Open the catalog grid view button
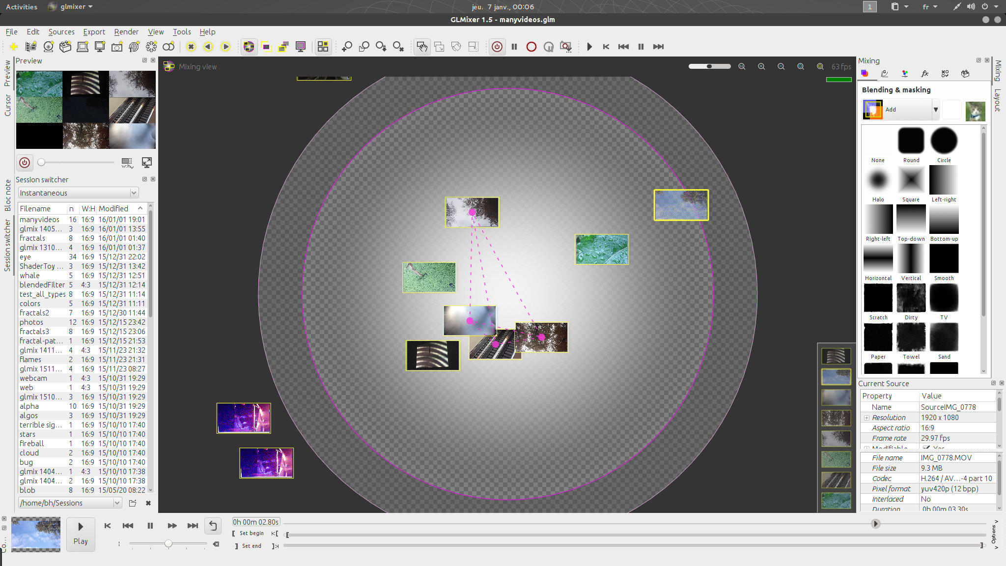1006x566 pixels. (323, 47)
